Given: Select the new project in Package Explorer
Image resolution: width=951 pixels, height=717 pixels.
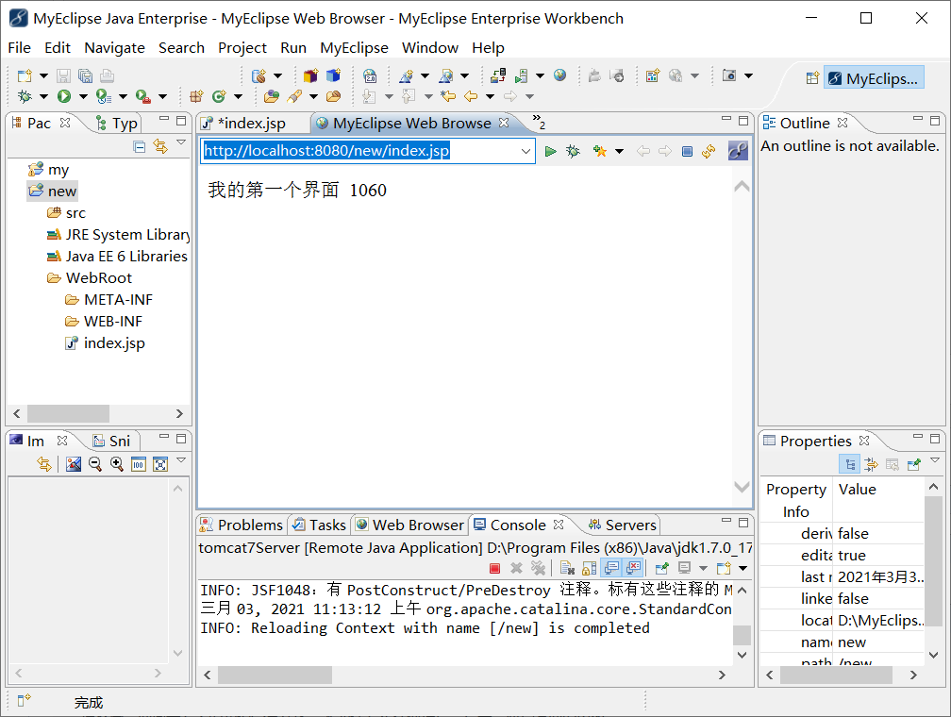Looking at the screenshot, I should (53, 192).
